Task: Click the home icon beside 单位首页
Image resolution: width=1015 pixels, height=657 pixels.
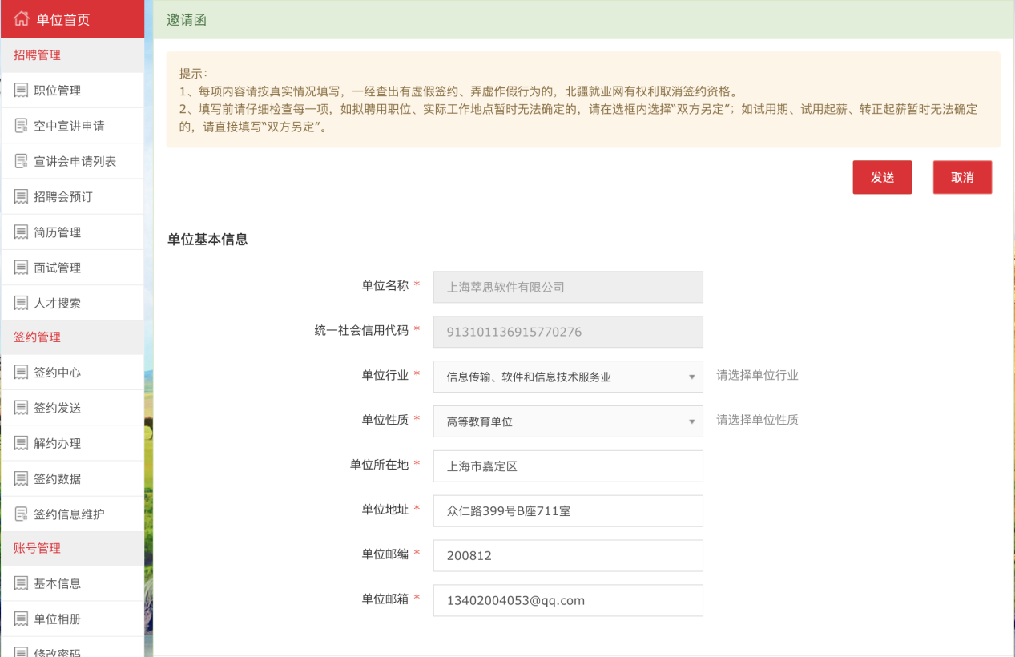Action: tap(22, 19)
